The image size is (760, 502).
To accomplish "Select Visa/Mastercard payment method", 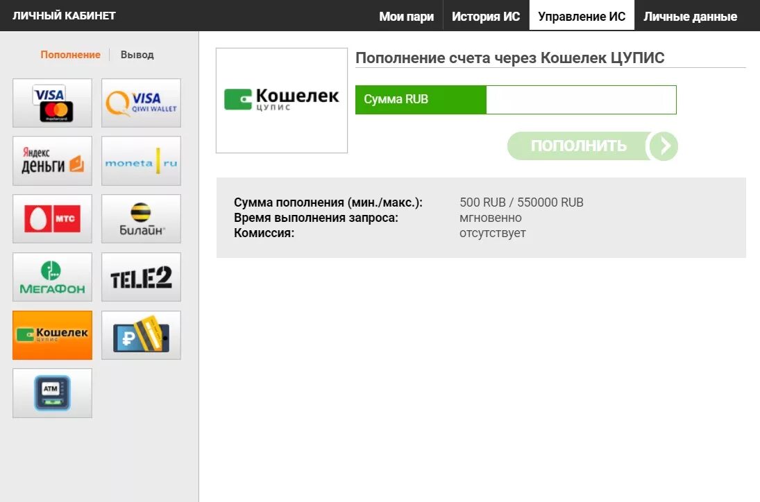I will point(52,103).
